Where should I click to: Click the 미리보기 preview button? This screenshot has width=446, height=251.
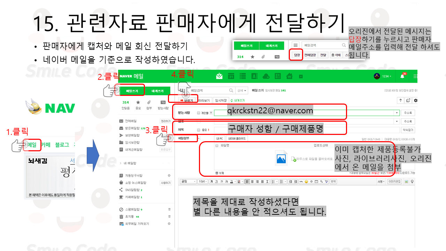point(204,100)
